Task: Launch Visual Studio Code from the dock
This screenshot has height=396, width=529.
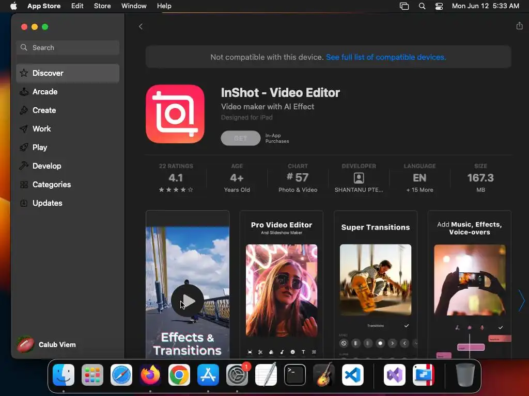Action: [353, 375]
